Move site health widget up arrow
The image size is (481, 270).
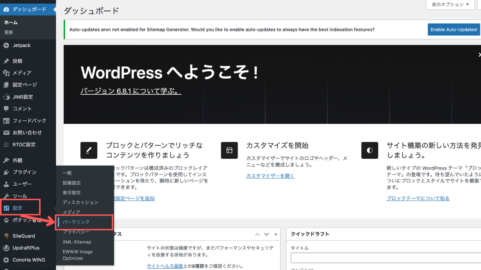(257, 234)
